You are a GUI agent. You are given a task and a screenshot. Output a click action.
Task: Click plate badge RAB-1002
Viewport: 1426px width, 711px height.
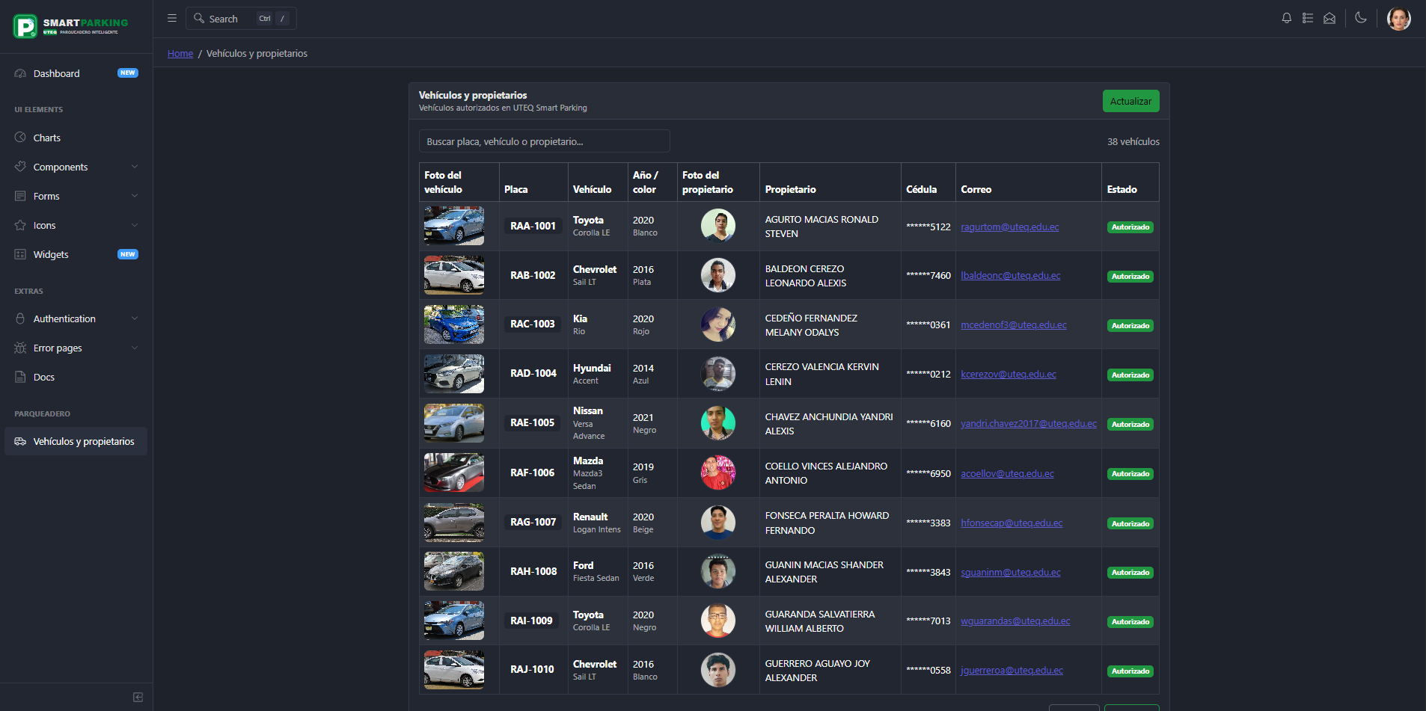(533, 275)
